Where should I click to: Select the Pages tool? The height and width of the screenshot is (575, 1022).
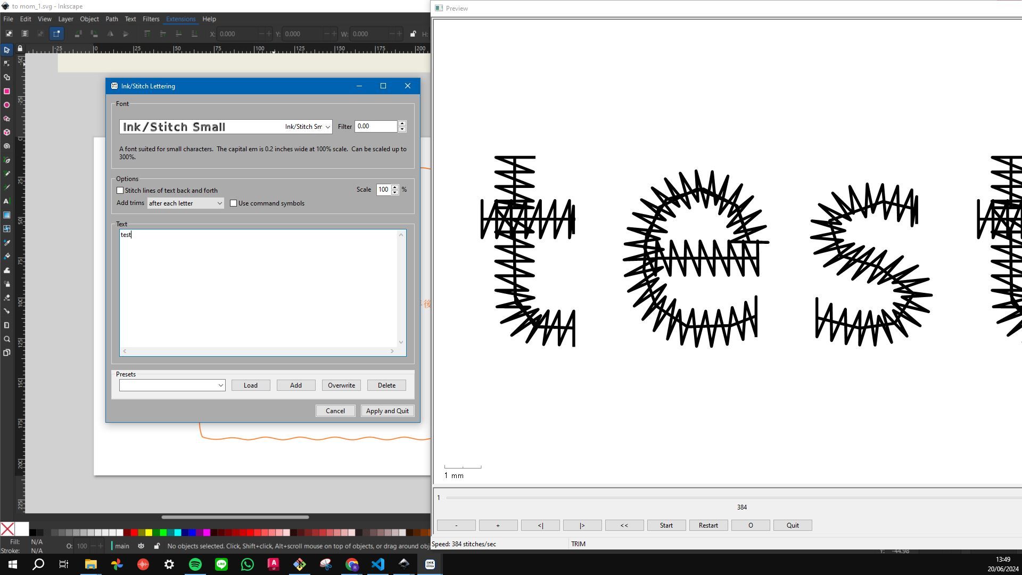point(7,352)
